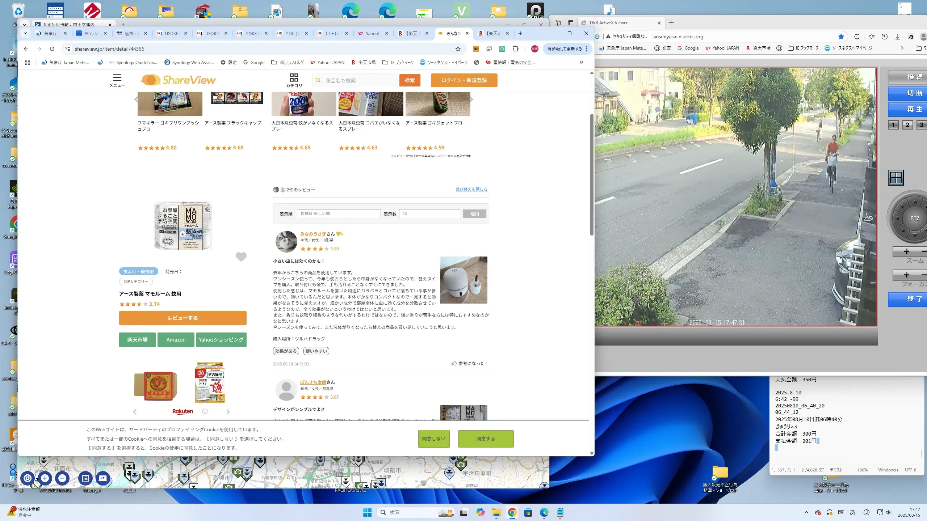927x521 pixels.
Task: Open the みなみうさぎ reviewer profile link
Action: [313, 234]
